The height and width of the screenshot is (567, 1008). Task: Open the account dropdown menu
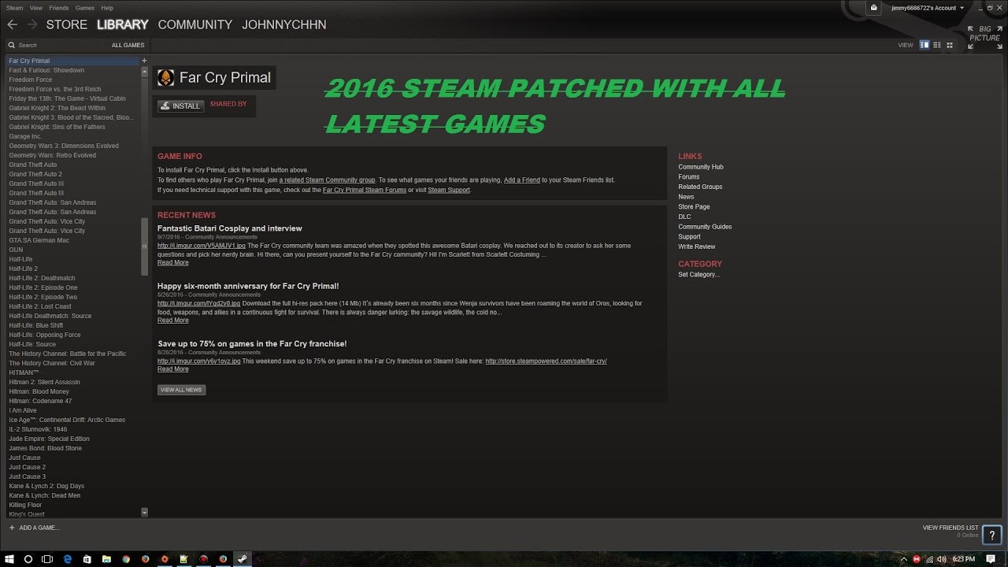(928, 8)
